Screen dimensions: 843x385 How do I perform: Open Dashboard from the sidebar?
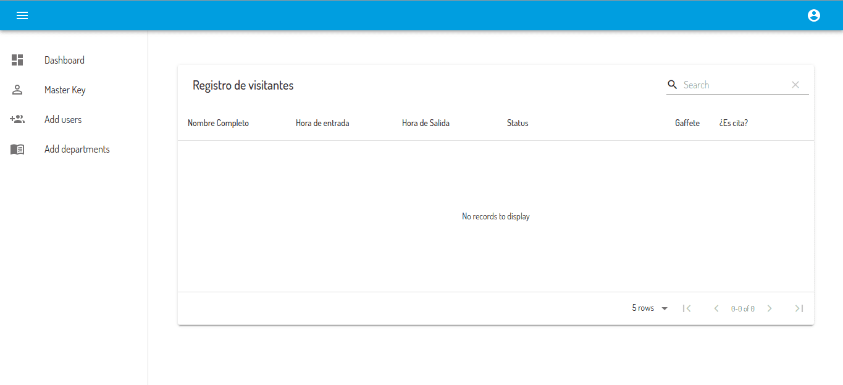coord(74,60)
